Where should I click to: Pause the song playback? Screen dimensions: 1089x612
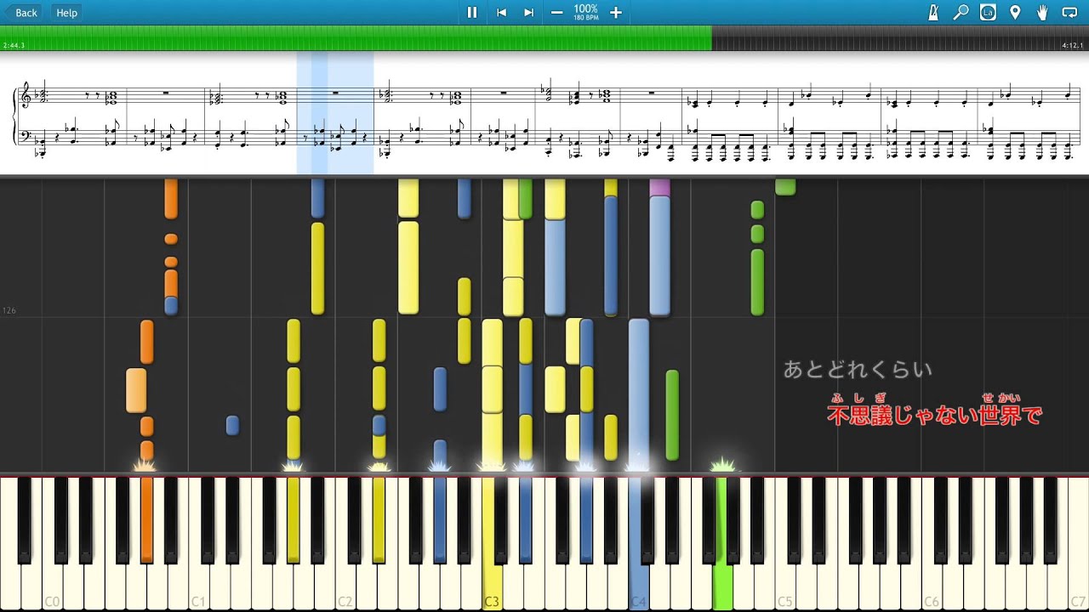click(472, 13)
